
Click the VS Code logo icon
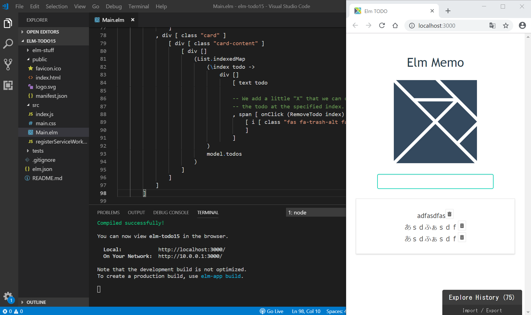point(5,6)
